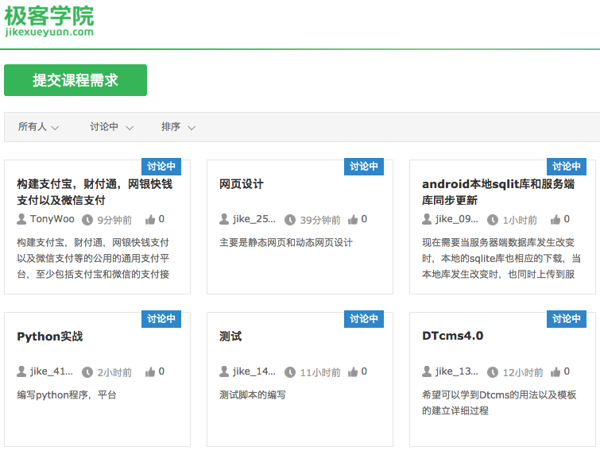Open the 网页设计 request title
Viewport: 600px width, 454px height.
(x=242, y=184)
